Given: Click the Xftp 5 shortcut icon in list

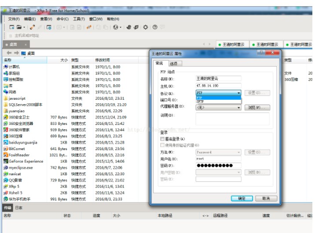Looking at the screenshot, I should click(6, 186).
